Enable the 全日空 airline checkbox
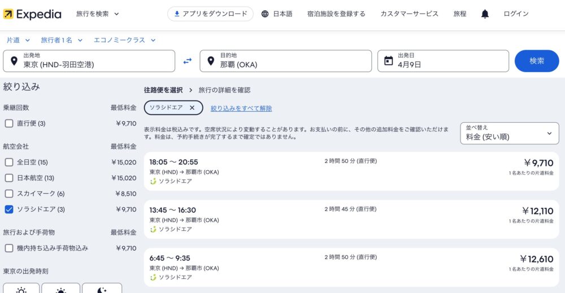The image size is (565, 293). (9, 162)
